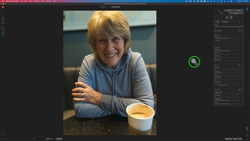Open the Window menu

click(x=48, y=1)
